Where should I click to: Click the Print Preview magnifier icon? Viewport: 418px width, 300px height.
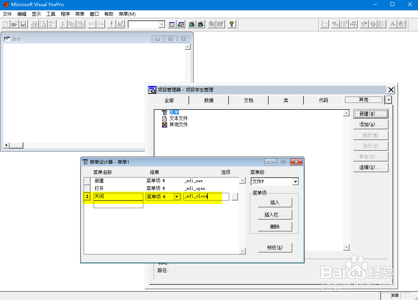pos(43,24)
